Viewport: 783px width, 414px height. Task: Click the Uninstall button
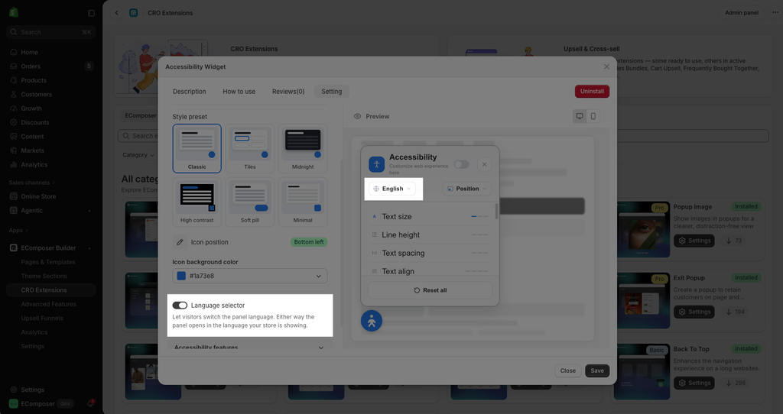(592, 92)
